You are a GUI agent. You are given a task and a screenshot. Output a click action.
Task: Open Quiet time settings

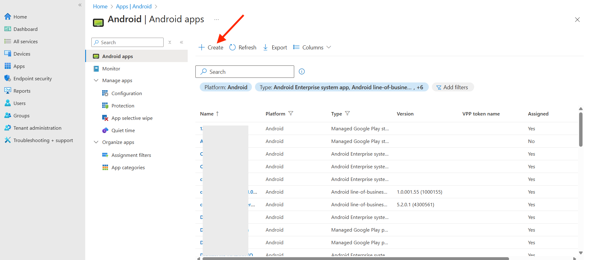pyautogui.click(x=123, y=130)
